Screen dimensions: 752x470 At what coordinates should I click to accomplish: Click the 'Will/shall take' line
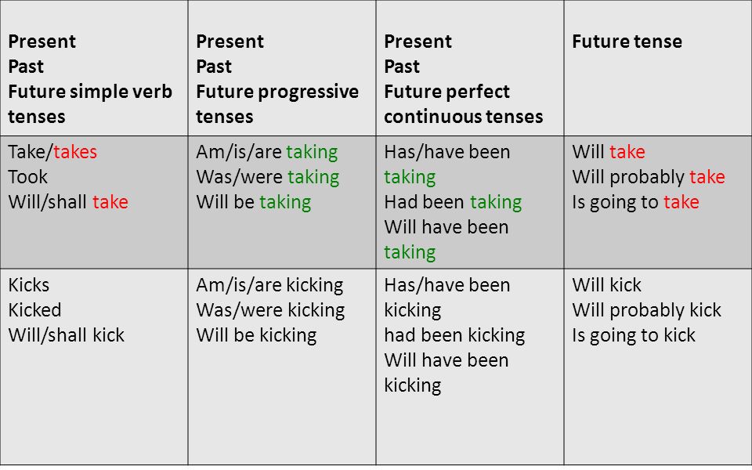(x=68, y=202)
